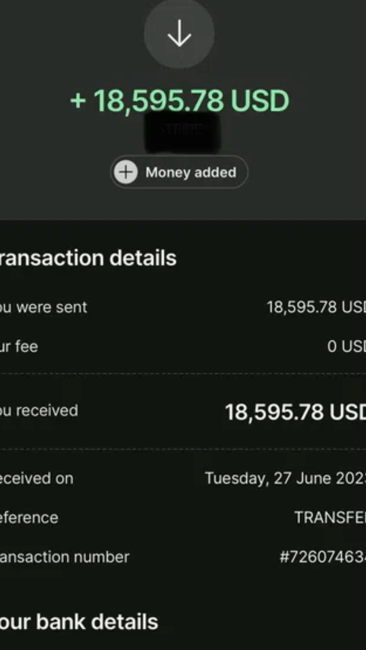366x650 pixels.
Task: Select the 18,595.78 USD sent amount value
Action: (x=316, y=307)
